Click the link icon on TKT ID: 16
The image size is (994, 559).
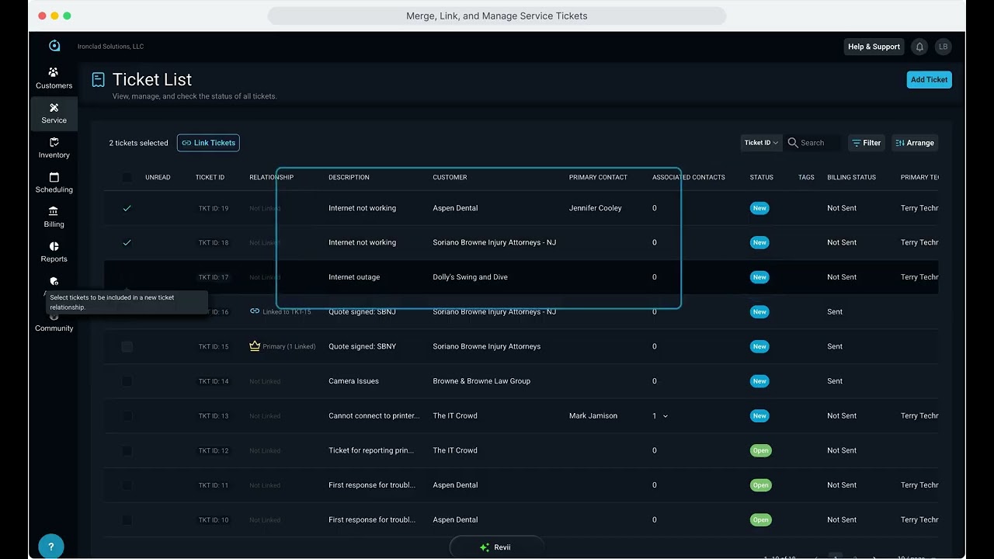tap(255, 311)
